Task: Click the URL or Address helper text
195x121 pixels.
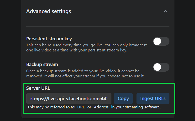Action: point(94,107)
